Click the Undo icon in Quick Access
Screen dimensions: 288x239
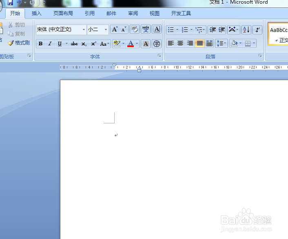pyautogui.click(x=19, y=2)
